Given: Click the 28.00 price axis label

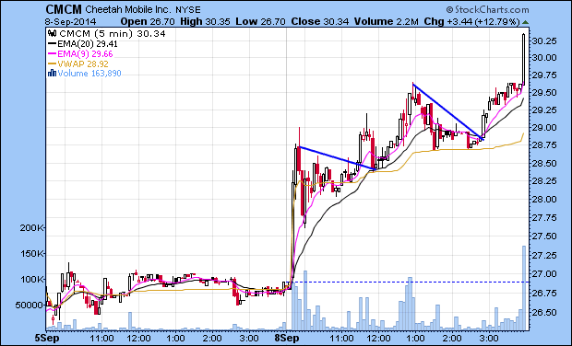Looking at the screenshot, I should 544,200.
